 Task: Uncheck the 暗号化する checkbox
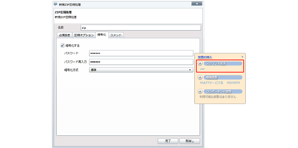(62, 46)
